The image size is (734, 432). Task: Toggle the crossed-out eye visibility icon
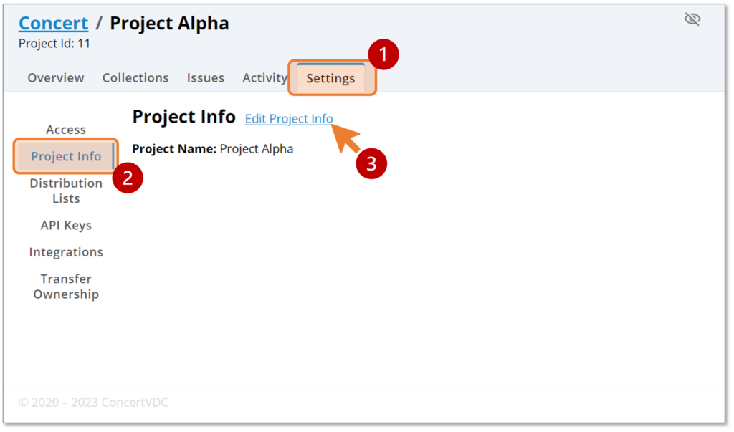pyautogui.click(x=692, y=19)
